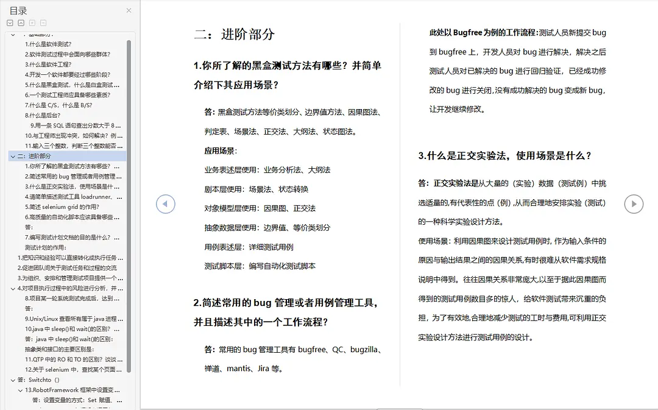The image size is (658, 410).
Task: Open outline entry 3.什么是正交实验法
Action: [73, 186]
